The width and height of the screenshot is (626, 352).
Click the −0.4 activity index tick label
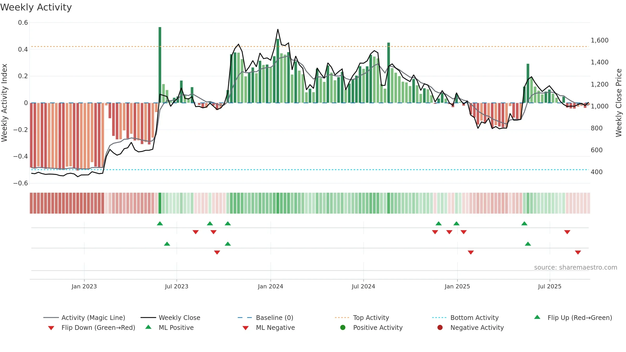point(21,156)
